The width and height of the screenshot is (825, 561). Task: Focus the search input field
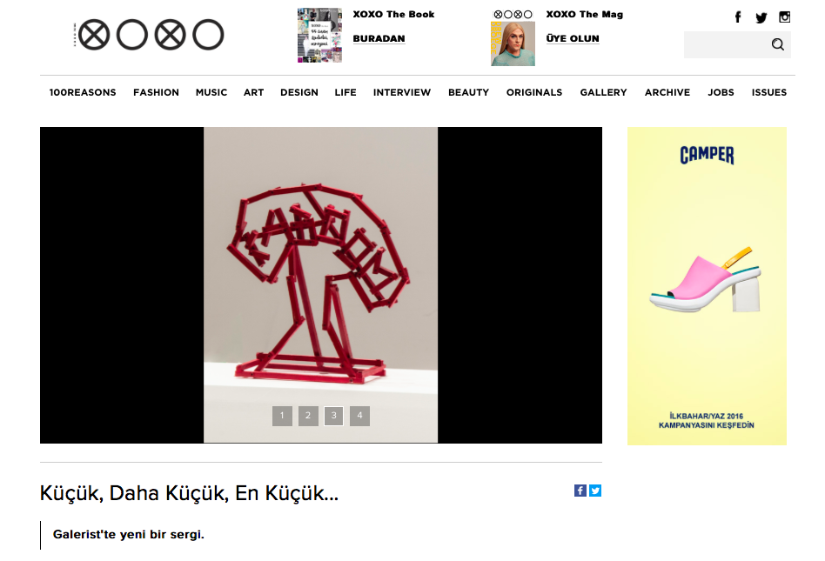tap(728, 44)
